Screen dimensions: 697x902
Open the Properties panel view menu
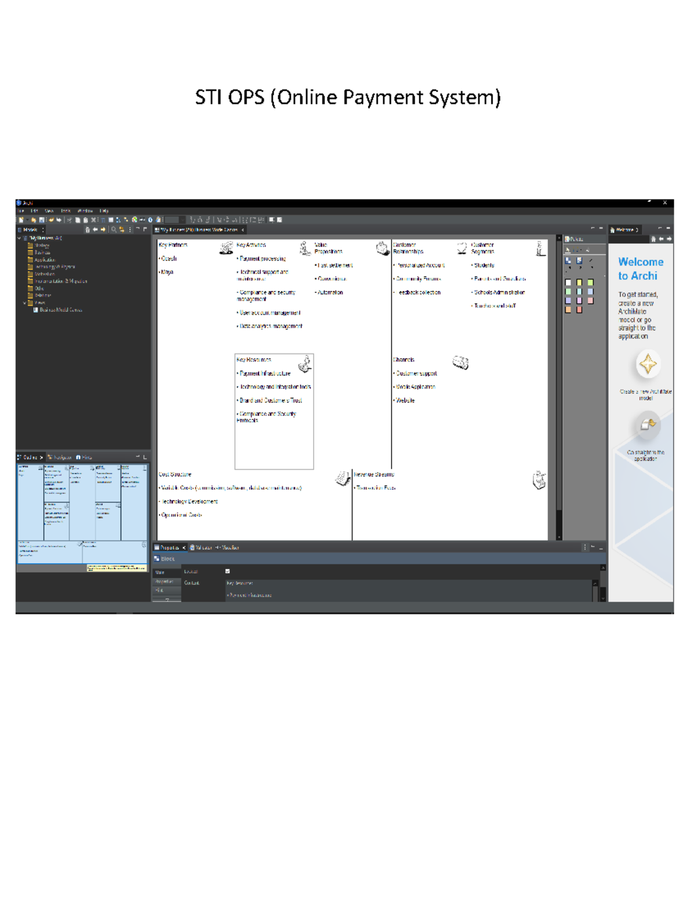coord(584,547)
